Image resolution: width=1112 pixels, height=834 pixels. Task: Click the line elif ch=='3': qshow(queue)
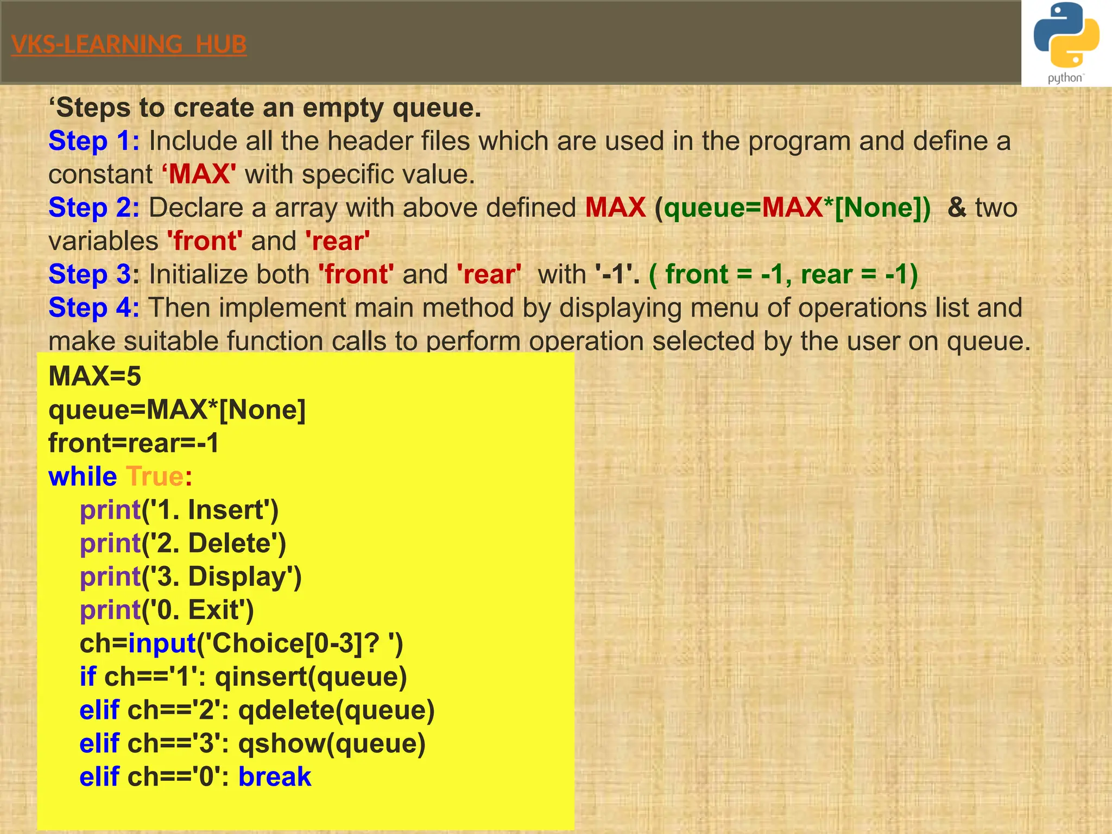(x=252, y=744)
